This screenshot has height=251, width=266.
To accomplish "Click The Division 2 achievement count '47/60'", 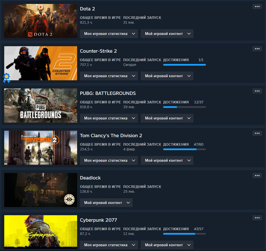I will [199, 145].
